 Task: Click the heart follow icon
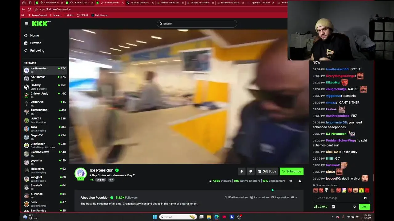point(251,171)
